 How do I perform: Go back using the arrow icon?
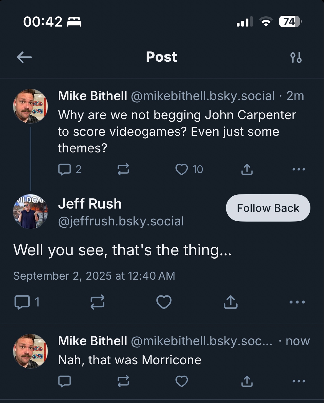click(24, 58)
